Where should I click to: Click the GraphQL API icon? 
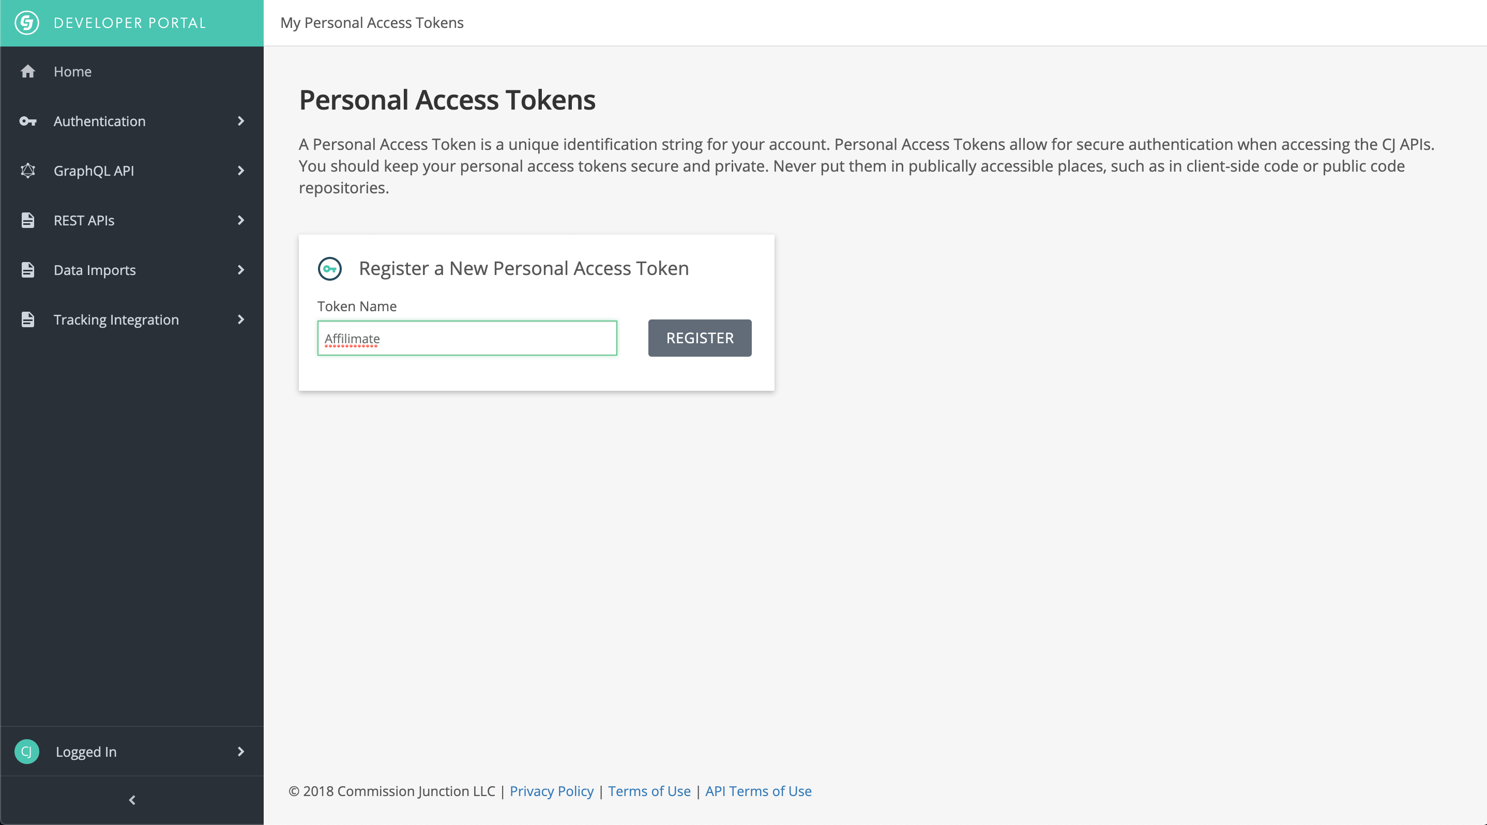pos(28,171)
